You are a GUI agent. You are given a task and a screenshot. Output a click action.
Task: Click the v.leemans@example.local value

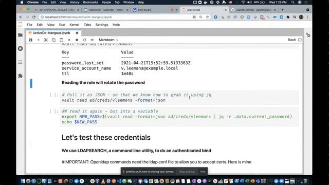150,68
